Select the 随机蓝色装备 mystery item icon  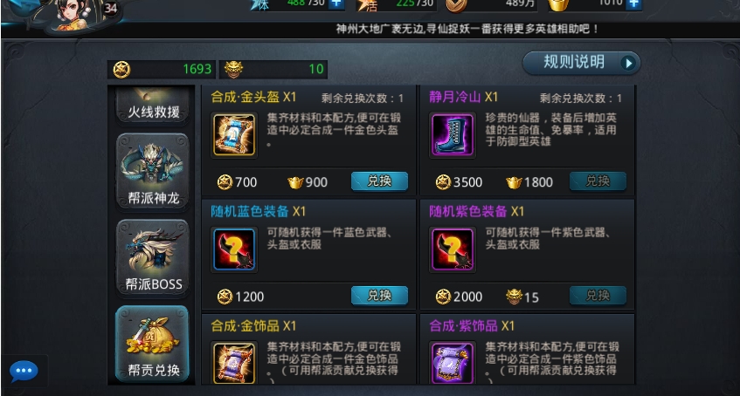[x=234, y=249]
